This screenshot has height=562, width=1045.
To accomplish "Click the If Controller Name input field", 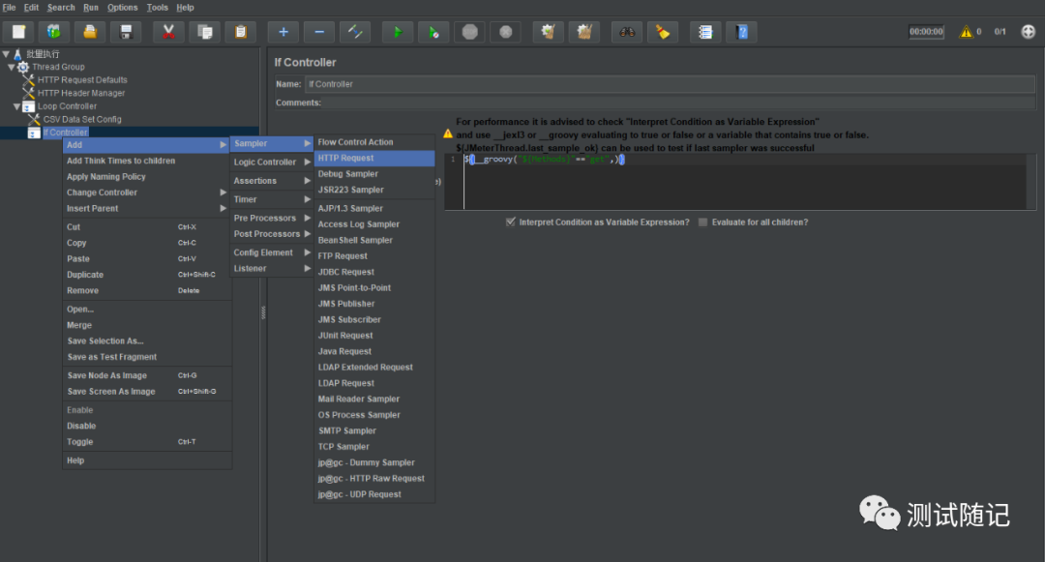I will coord(670,84).
